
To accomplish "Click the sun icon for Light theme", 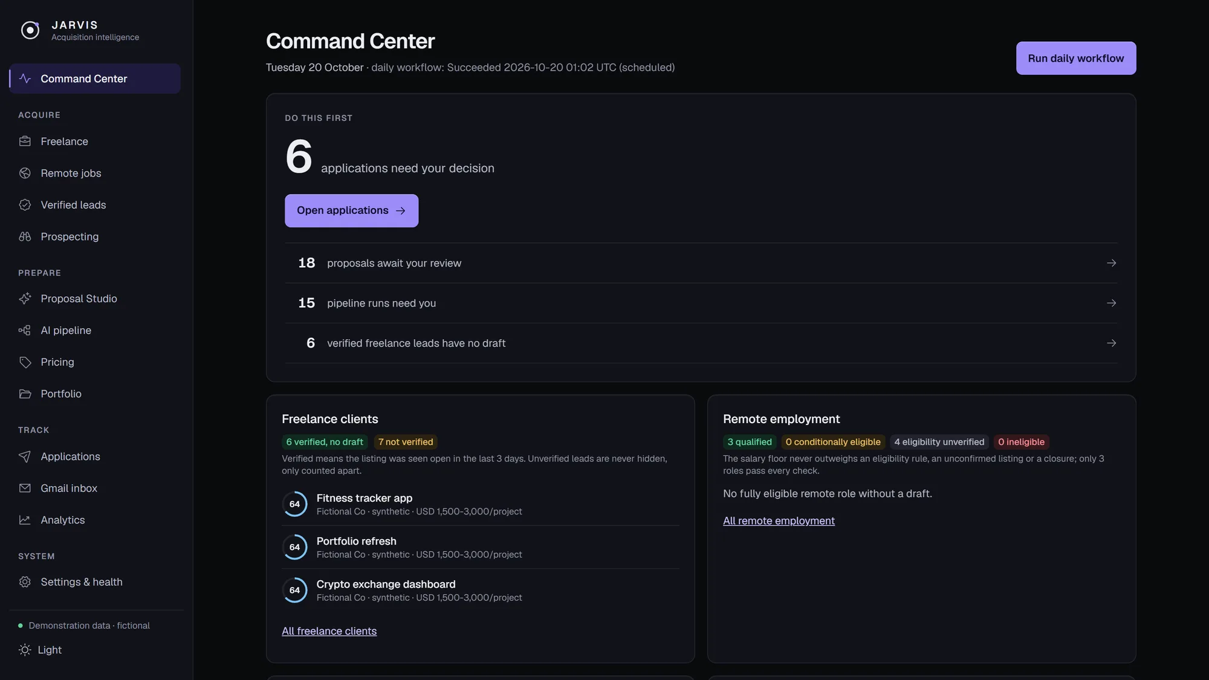I will click(x=25, y=650).
